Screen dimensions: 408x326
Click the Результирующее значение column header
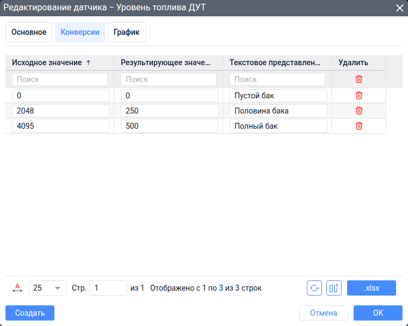165,62
